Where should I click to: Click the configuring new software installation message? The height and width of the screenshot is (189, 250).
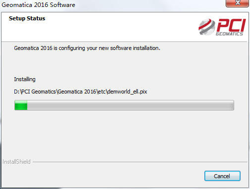(x=87, y=48)
